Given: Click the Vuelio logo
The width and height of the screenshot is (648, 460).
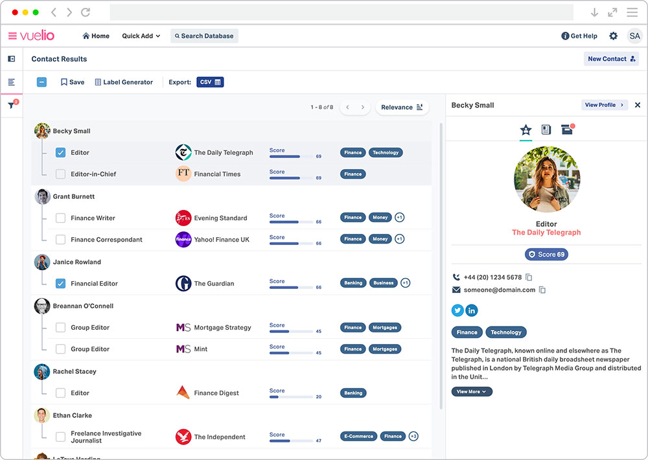Looking at the screenshot, I should click(x=37, y=36).
